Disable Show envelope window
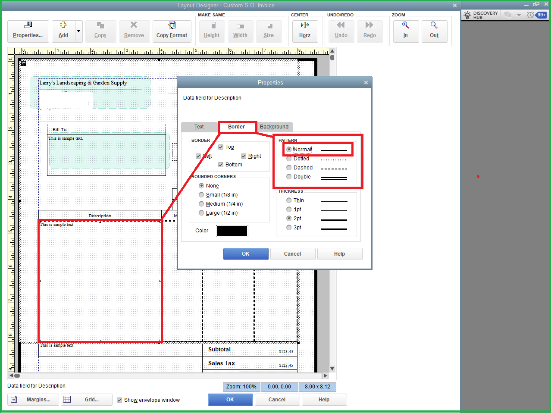551x413 pixels. click(x=119, y=400)
